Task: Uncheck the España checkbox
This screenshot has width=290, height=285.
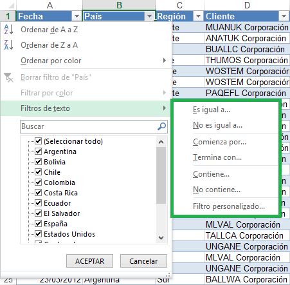Action: click(x=38, y=224)
